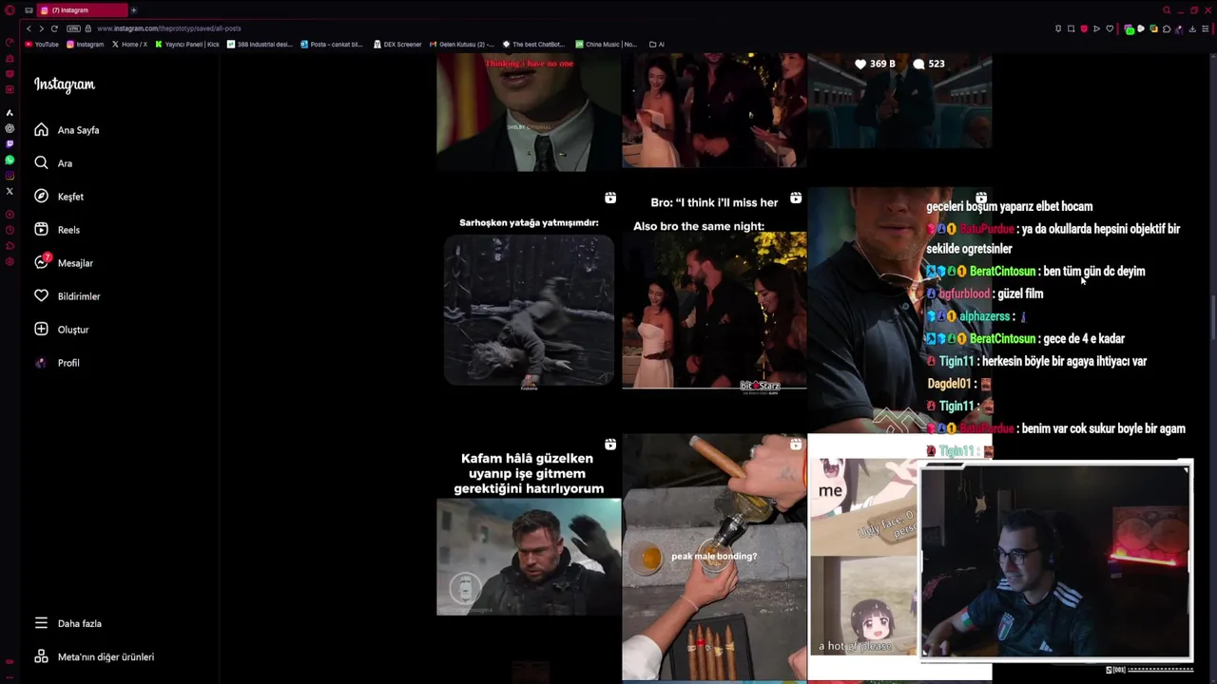Open Gelen Kutusu Gmail bookmark

(x=461, y=44)
